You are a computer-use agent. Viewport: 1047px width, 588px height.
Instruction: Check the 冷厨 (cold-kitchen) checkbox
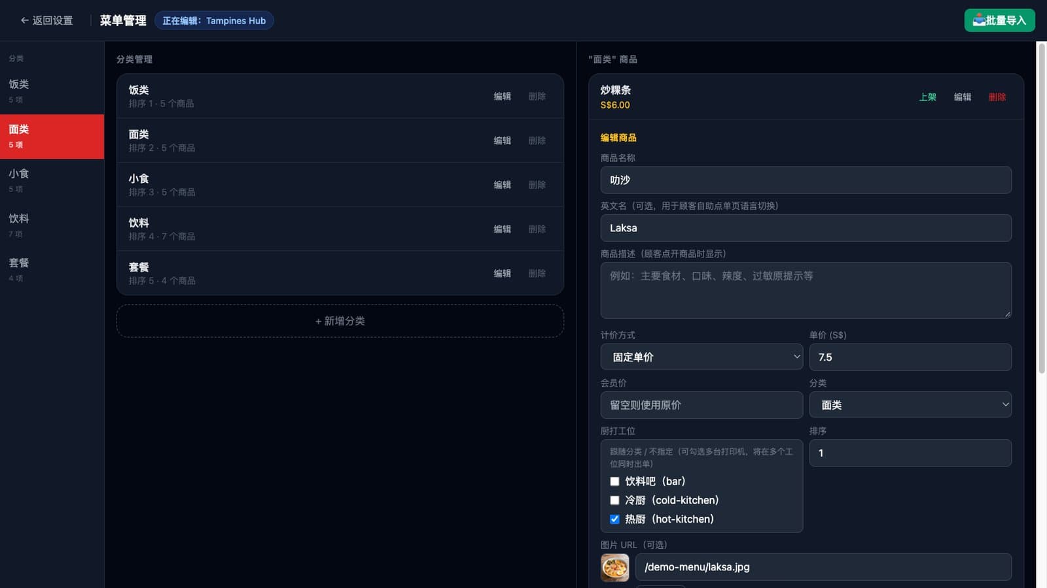[614, 500]
